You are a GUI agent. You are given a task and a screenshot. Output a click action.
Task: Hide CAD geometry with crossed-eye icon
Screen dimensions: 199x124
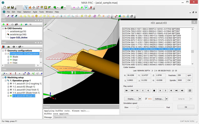pos(16,24)
